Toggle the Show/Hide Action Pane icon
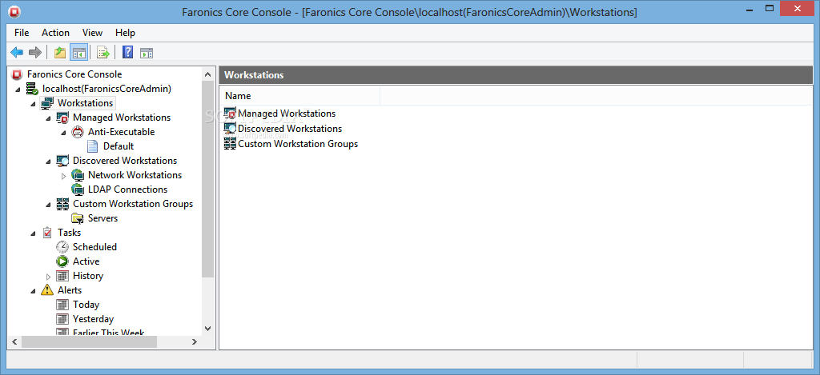Screen dimensions: 820x375 pyautogui.click(x=147, y=52)
